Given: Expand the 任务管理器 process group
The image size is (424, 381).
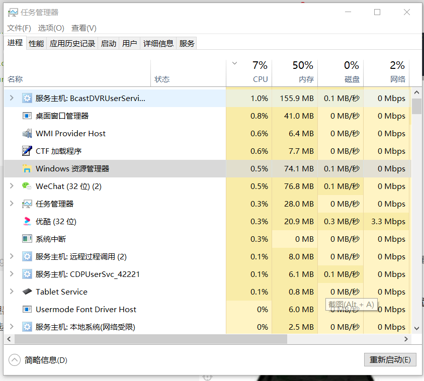Looking at the screenshot, I should [12, 204].
